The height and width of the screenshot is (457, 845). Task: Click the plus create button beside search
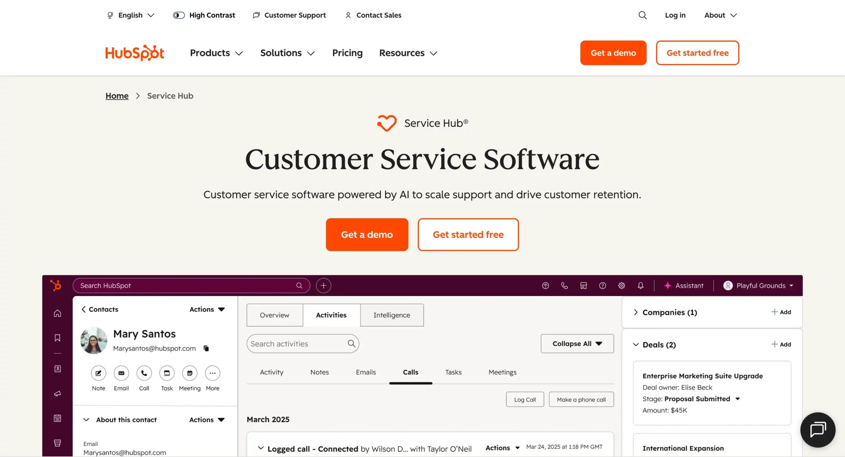323,286
